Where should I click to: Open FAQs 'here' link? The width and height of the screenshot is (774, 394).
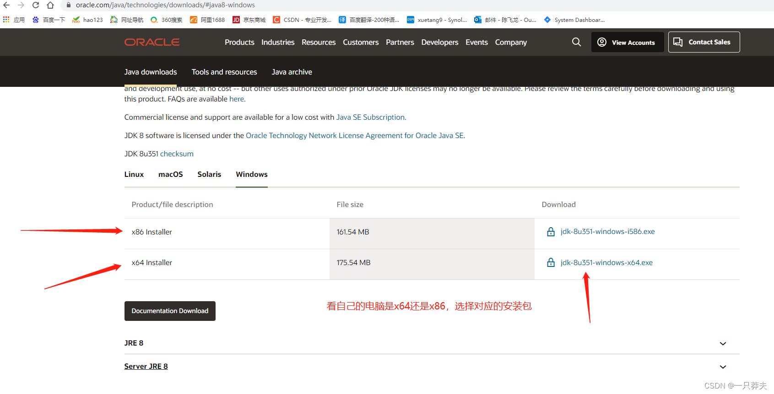pos(237,99)
